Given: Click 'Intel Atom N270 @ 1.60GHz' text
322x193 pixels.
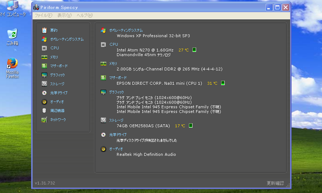Looking at the screenshot, I should [x=145, y=50].
